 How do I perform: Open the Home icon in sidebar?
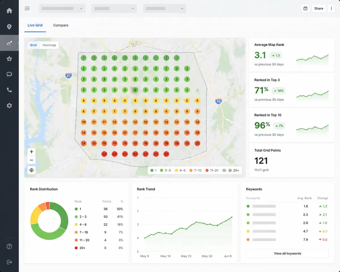[9, 11]
